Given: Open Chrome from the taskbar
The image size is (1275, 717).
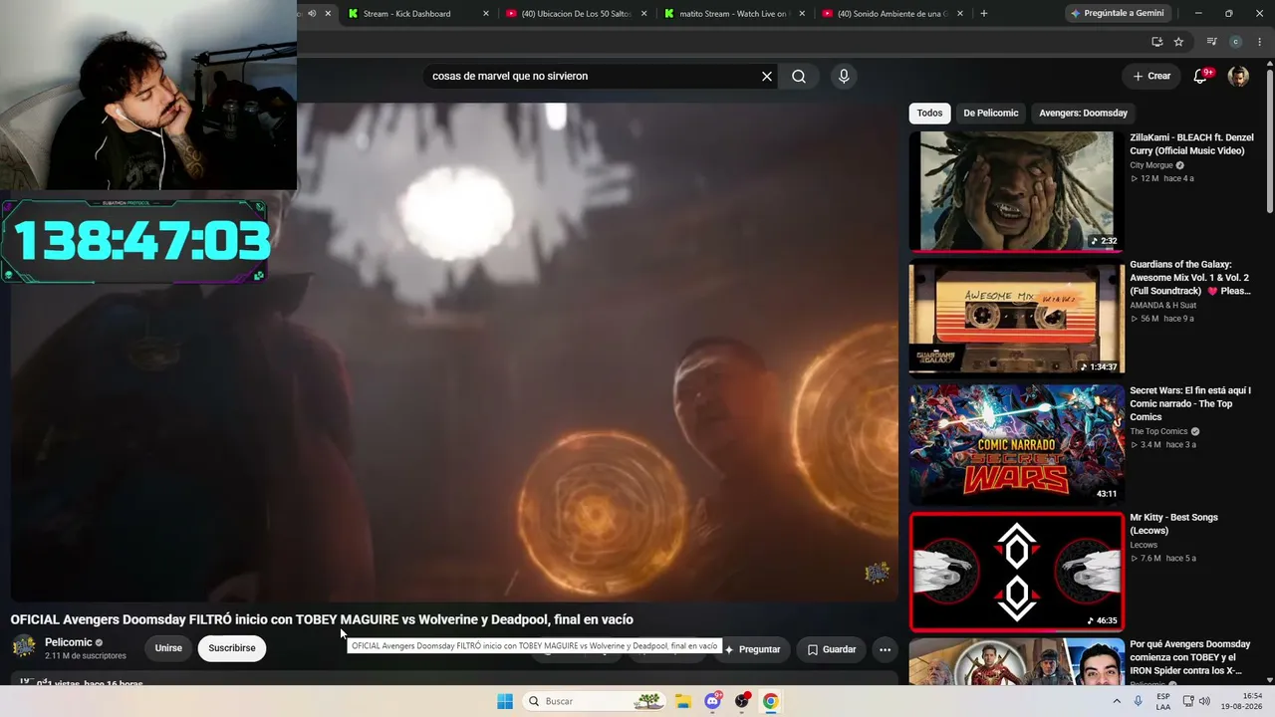Looking at the screenshot, I should pos(770,701).
